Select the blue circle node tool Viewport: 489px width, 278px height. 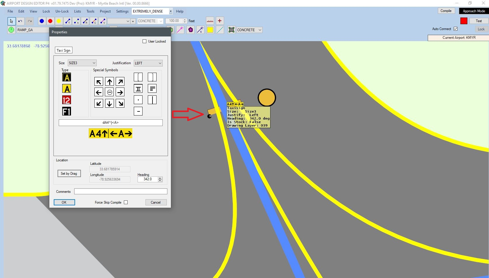(x=42, y=21)
